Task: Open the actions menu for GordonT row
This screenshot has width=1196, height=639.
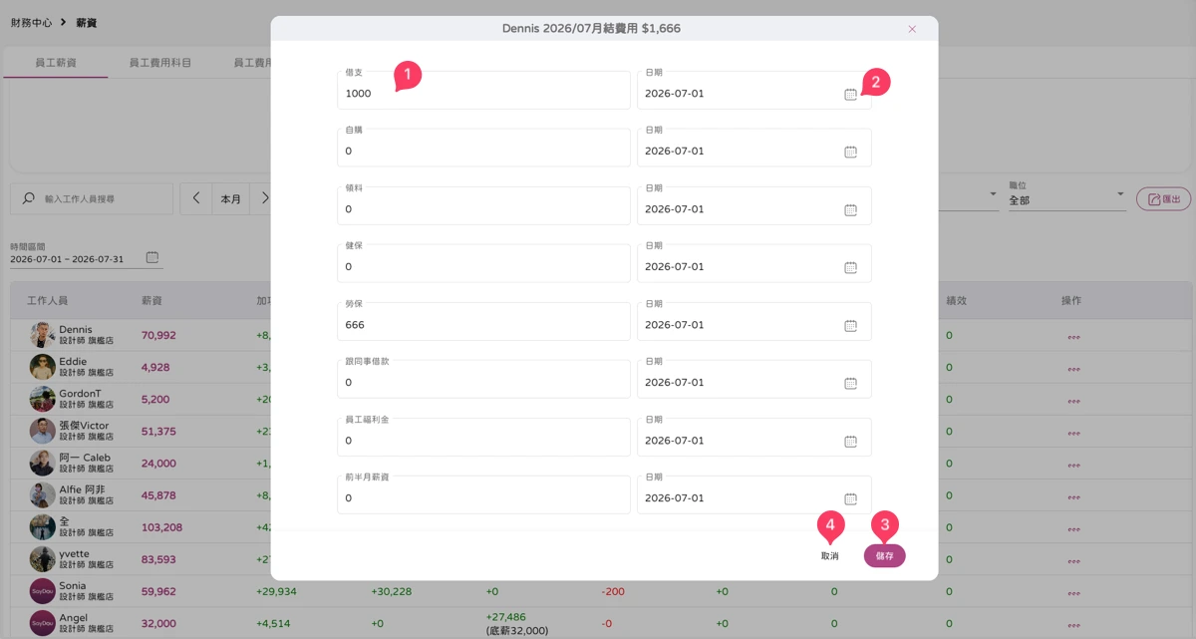Action: (x=1073, y=400)
